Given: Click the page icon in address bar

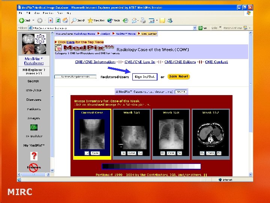Looking at the screenshot, I should (x=30, y=28).
